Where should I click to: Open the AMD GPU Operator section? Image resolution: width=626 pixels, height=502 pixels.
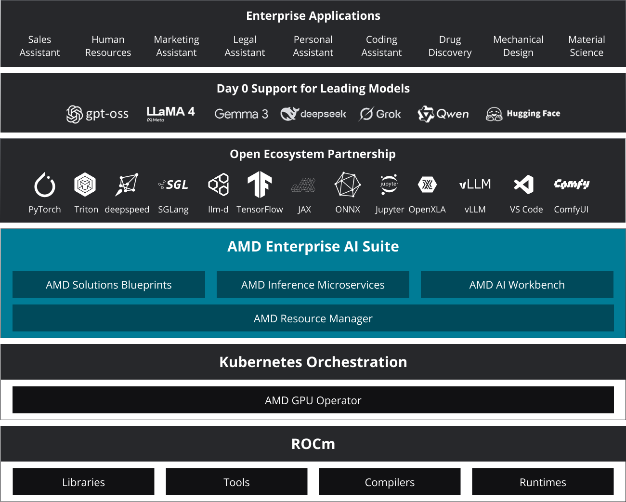click(313, 400)
